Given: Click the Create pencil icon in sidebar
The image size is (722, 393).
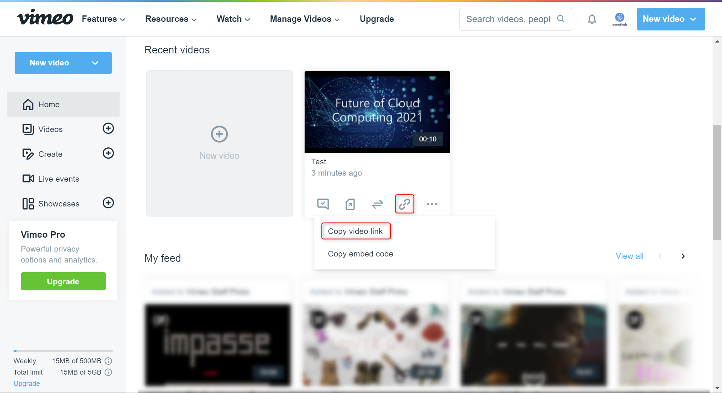Looking at the screenshot, I should pos(28,154).
